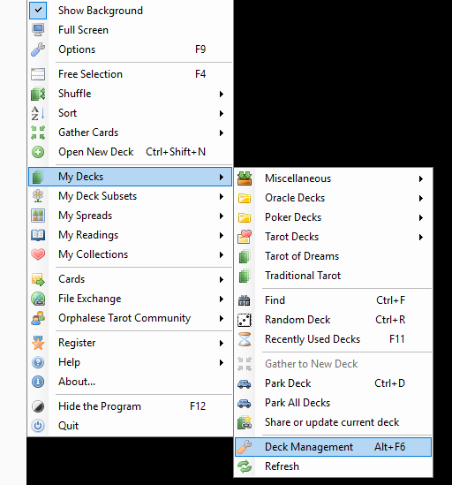452x485 pixels.
Task: Toggle the Show Background checkbox
Action: coord(38,11)
